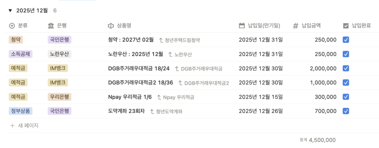Viewport: 379px width, 148px height.
Task: Click the checkbox icon beside 납입완료 header
Action: pos(346,26)
